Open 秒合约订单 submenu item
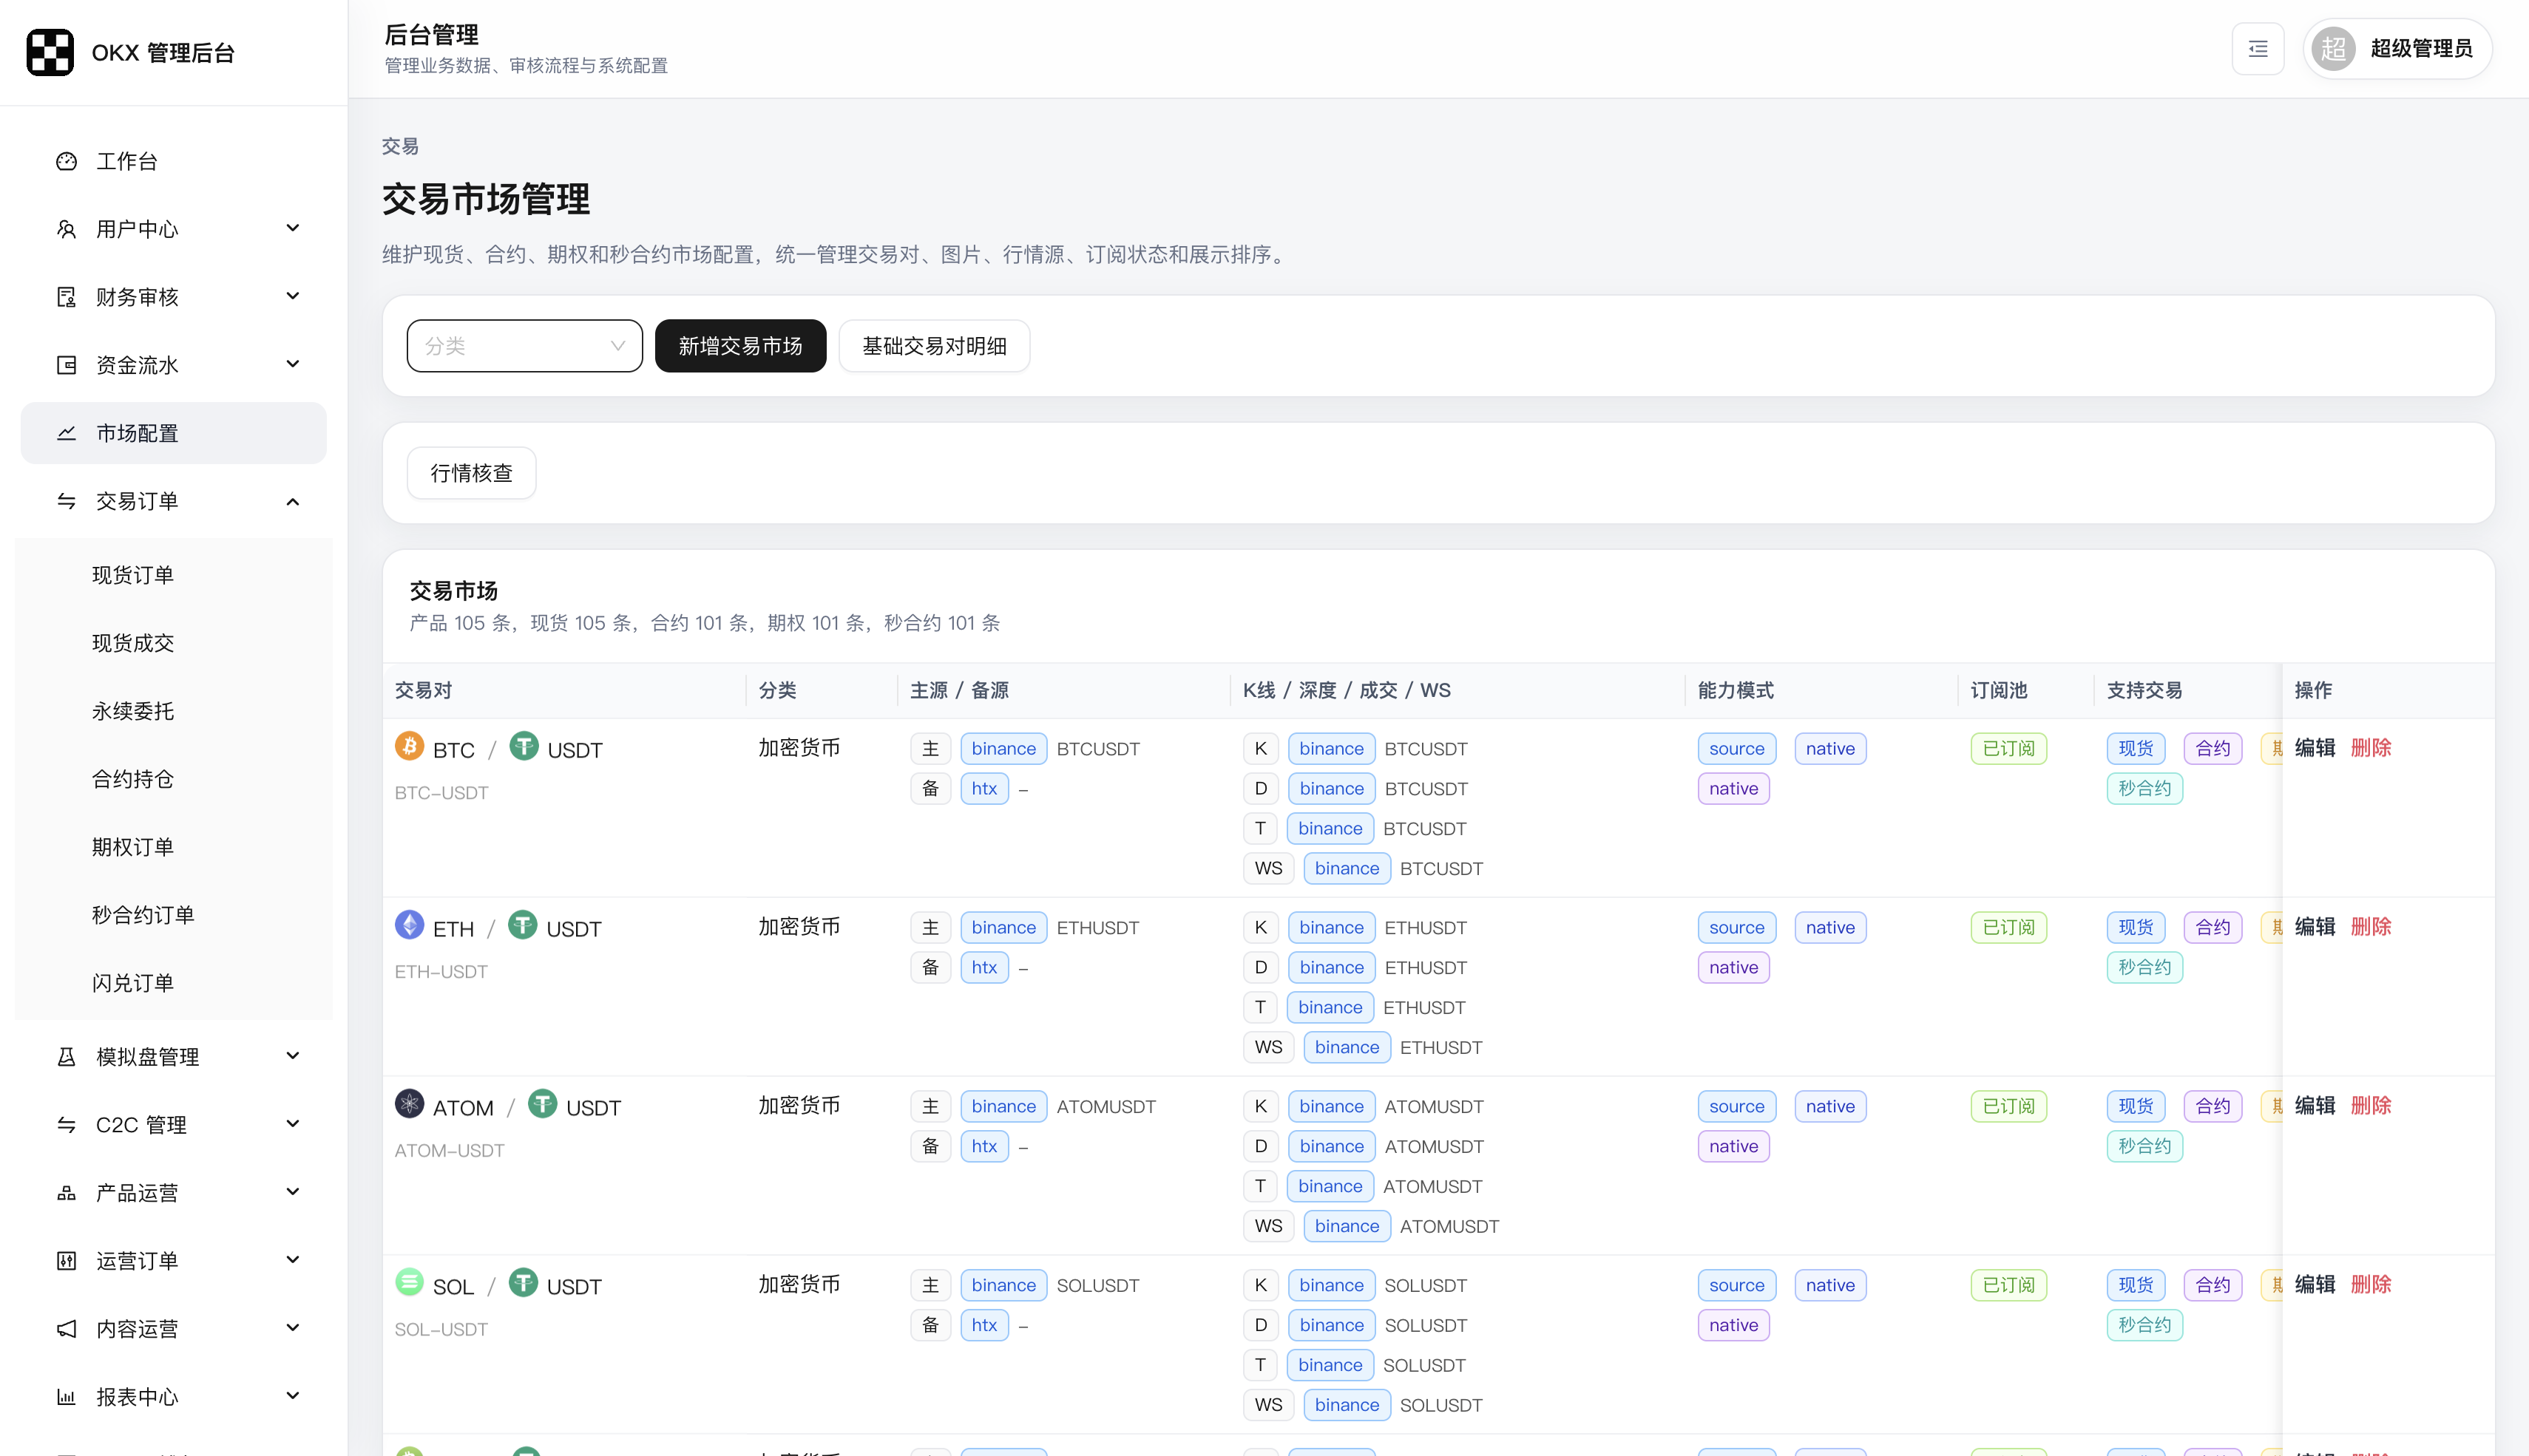 click(x=174, y=915)
